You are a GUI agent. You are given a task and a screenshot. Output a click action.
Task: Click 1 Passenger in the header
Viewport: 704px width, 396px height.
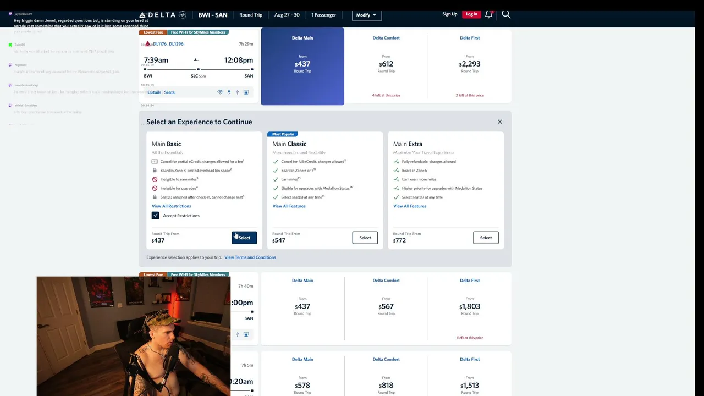click(324, 15)
